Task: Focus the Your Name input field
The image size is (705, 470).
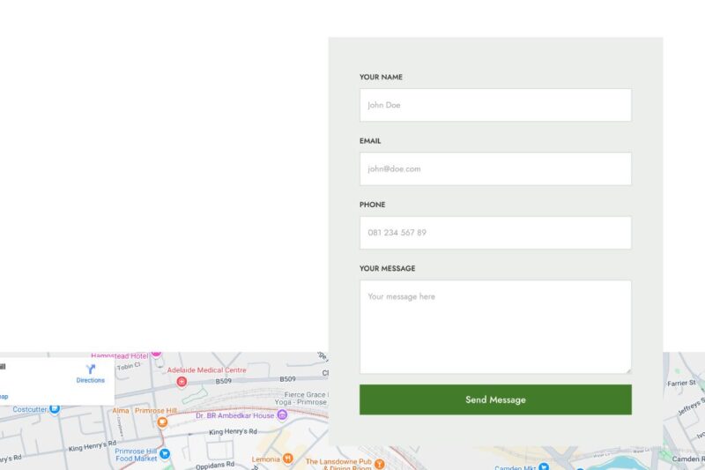Action: point(494,105)
